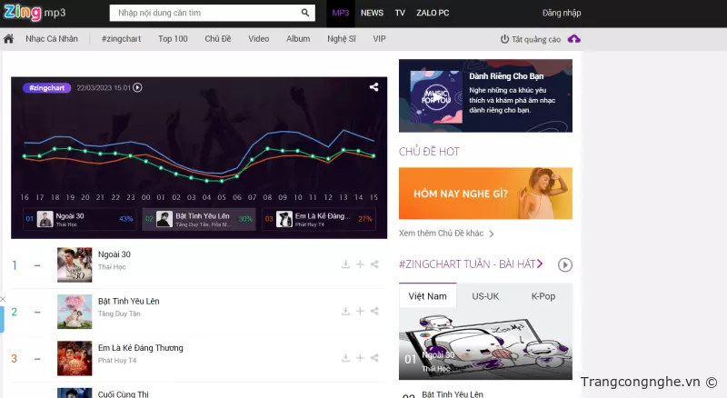Viewport: 727px width, 398px height.
Task: Open the NEWS section in top bar
Action: [x=372, y=13]
